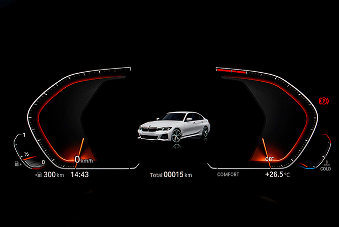Click the 14:43 clock display
The height and width of the screenshot is (227, 339).
click(x=79, y=175)
